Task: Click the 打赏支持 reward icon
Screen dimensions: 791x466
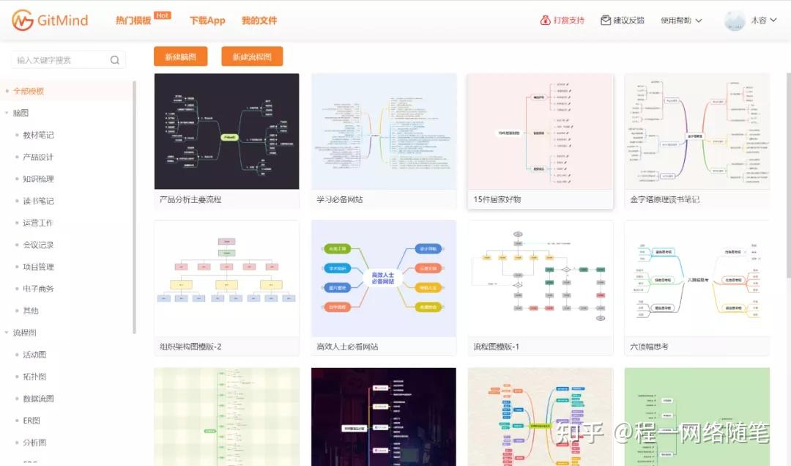Action: (545, 21)
